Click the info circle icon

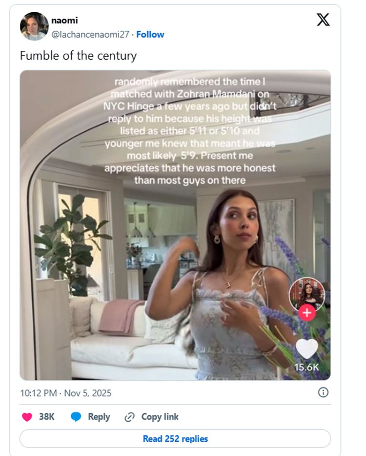point(323,392)
